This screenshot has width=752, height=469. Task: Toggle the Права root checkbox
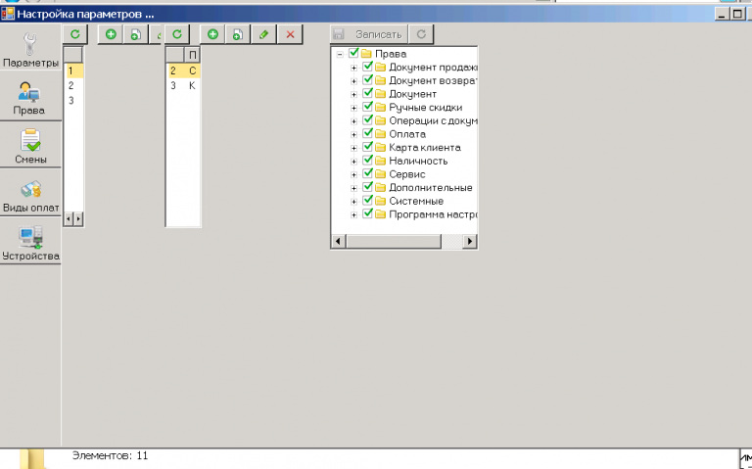point(353,53)
